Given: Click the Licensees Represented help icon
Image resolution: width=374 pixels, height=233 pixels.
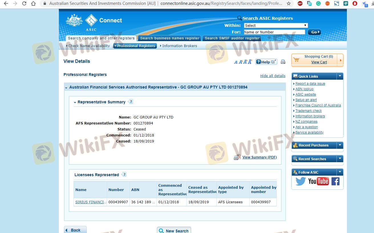Looking at the screenshot, I should click(x=124, y=174).
